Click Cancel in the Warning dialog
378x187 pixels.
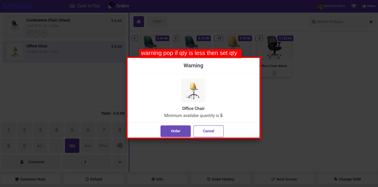(208, 131)
